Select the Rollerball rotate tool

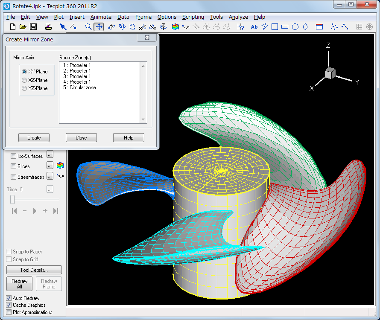122,26
